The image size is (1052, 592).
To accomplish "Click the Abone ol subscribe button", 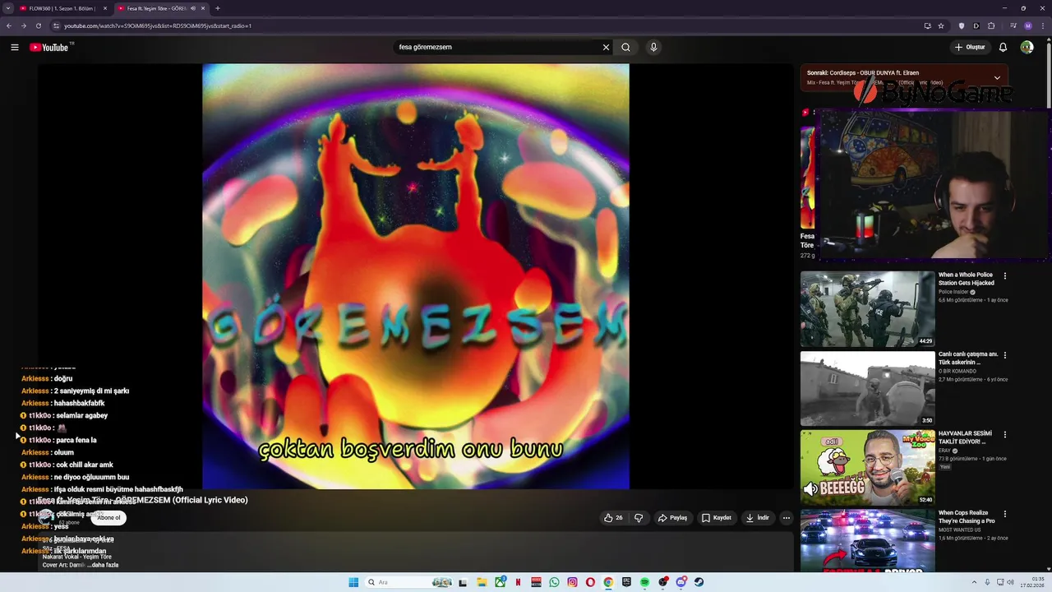I will [108, 518].
